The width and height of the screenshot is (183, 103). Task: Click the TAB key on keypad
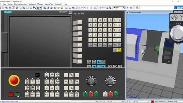click(115, 50)
